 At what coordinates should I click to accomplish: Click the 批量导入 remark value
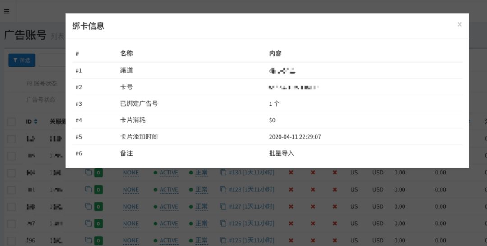[x=281, y=153]
